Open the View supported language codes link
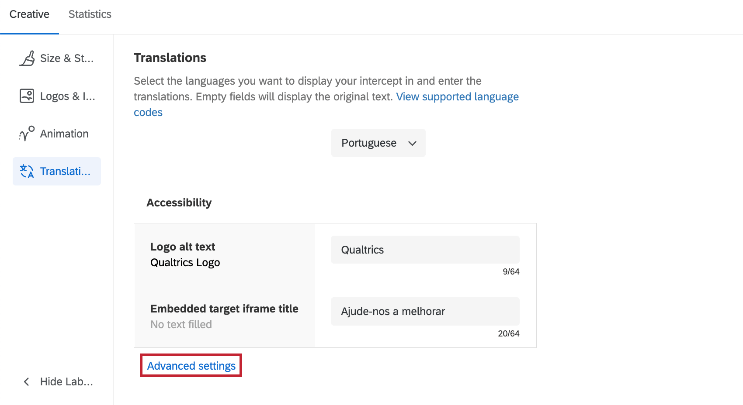This screenshot has width=743, height=405. 457,96
